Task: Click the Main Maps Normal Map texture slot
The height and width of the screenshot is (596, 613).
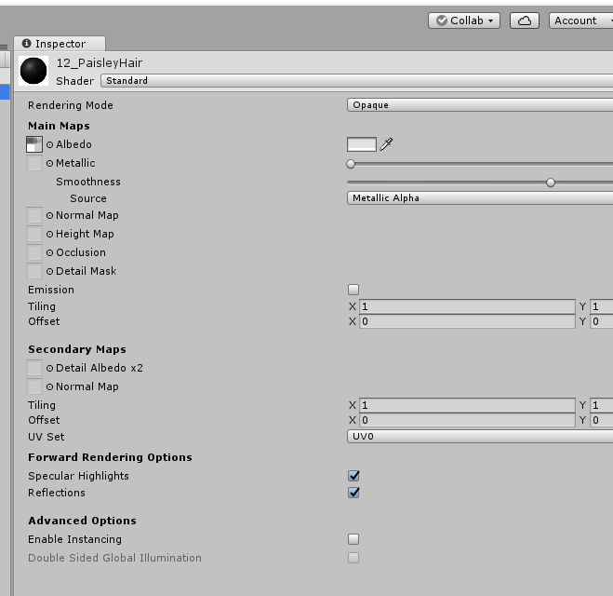Action: tap(34, 215)
